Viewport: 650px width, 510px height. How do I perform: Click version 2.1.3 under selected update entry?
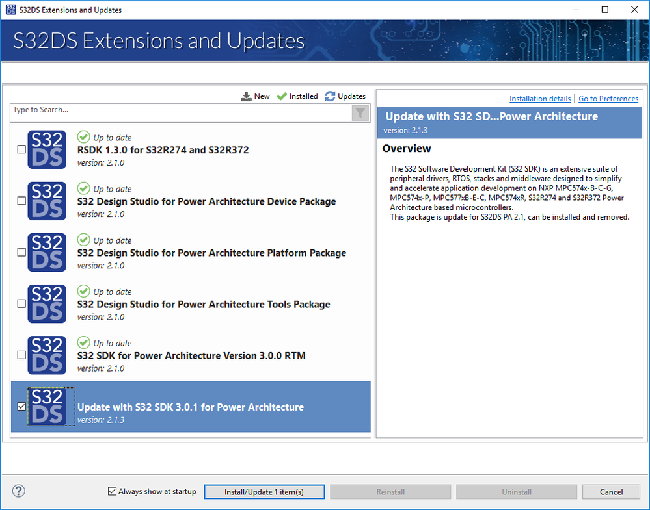[101, 420]
